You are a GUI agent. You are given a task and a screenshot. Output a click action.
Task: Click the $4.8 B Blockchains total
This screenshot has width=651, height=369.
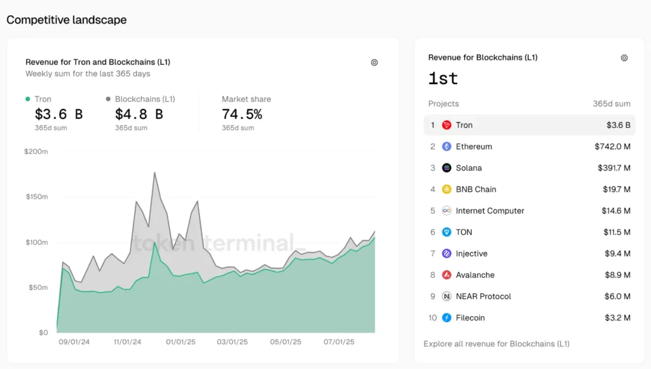139,114
